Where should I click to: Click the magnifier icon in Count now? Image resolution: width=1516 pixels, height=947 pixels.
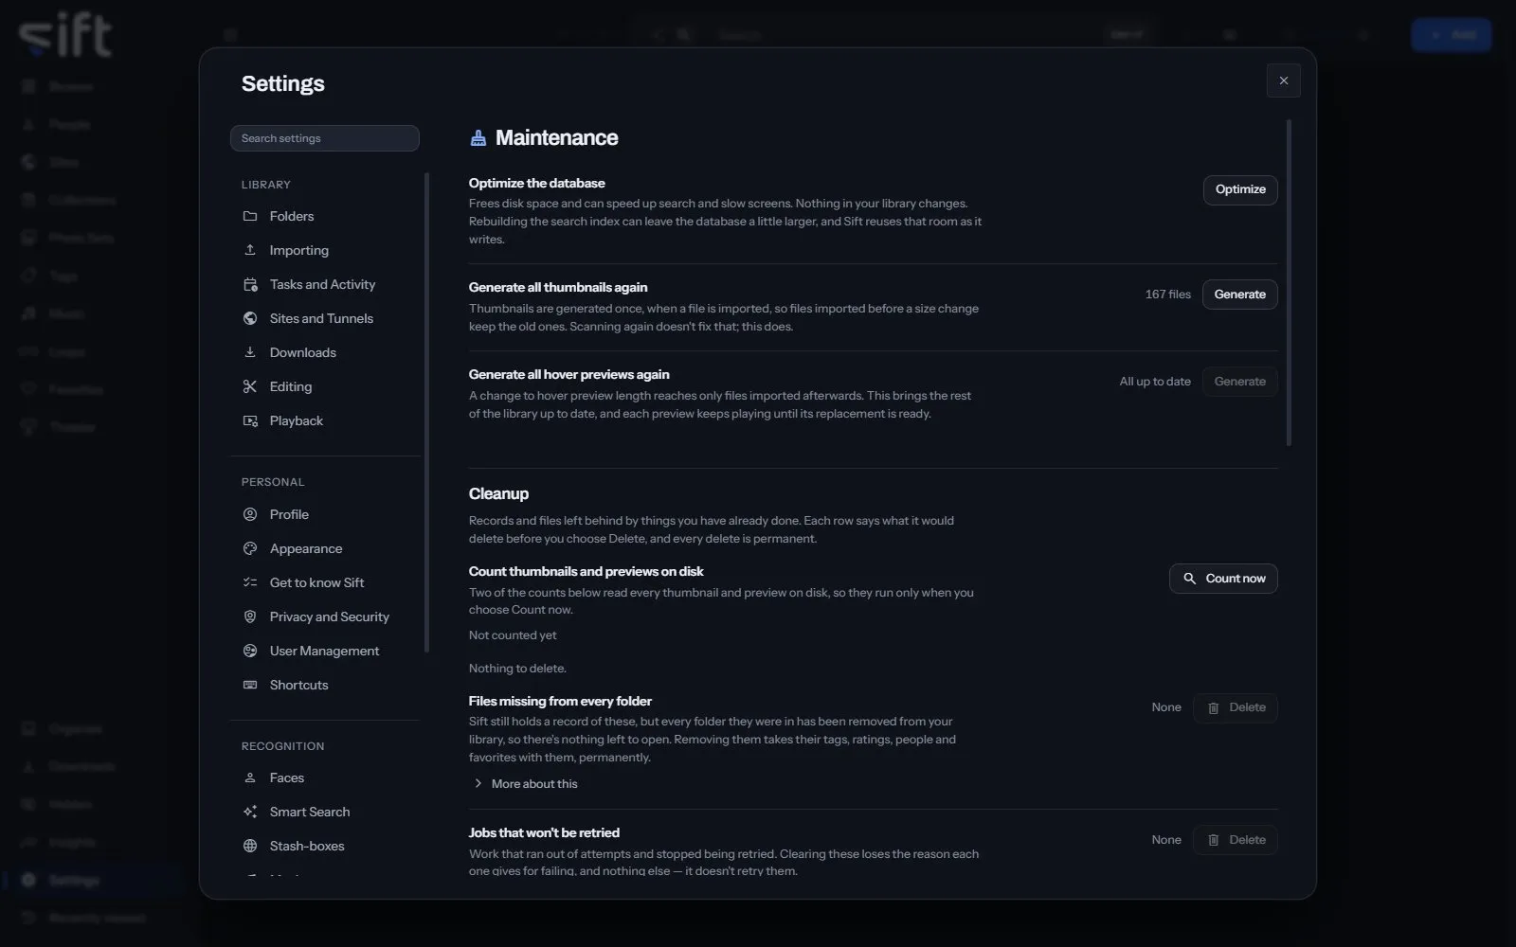click(x=1190, y=579)
